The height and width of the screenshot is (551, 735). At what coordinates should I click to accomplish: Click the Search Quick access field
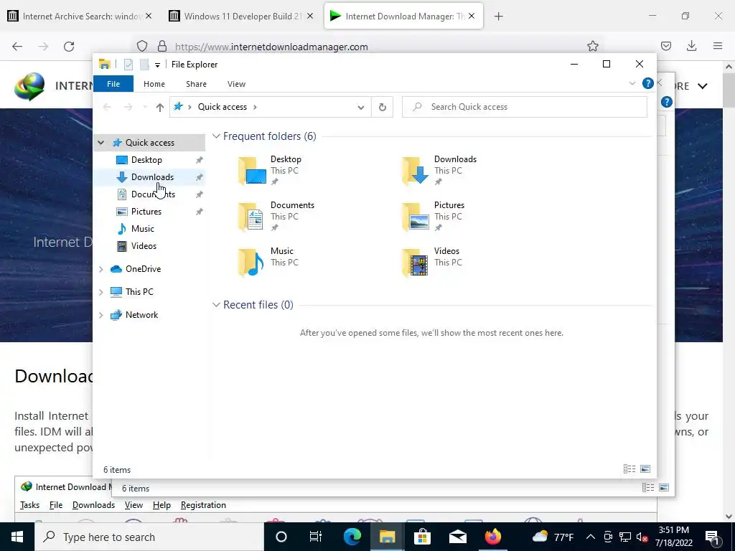click(x=525, y=107)
